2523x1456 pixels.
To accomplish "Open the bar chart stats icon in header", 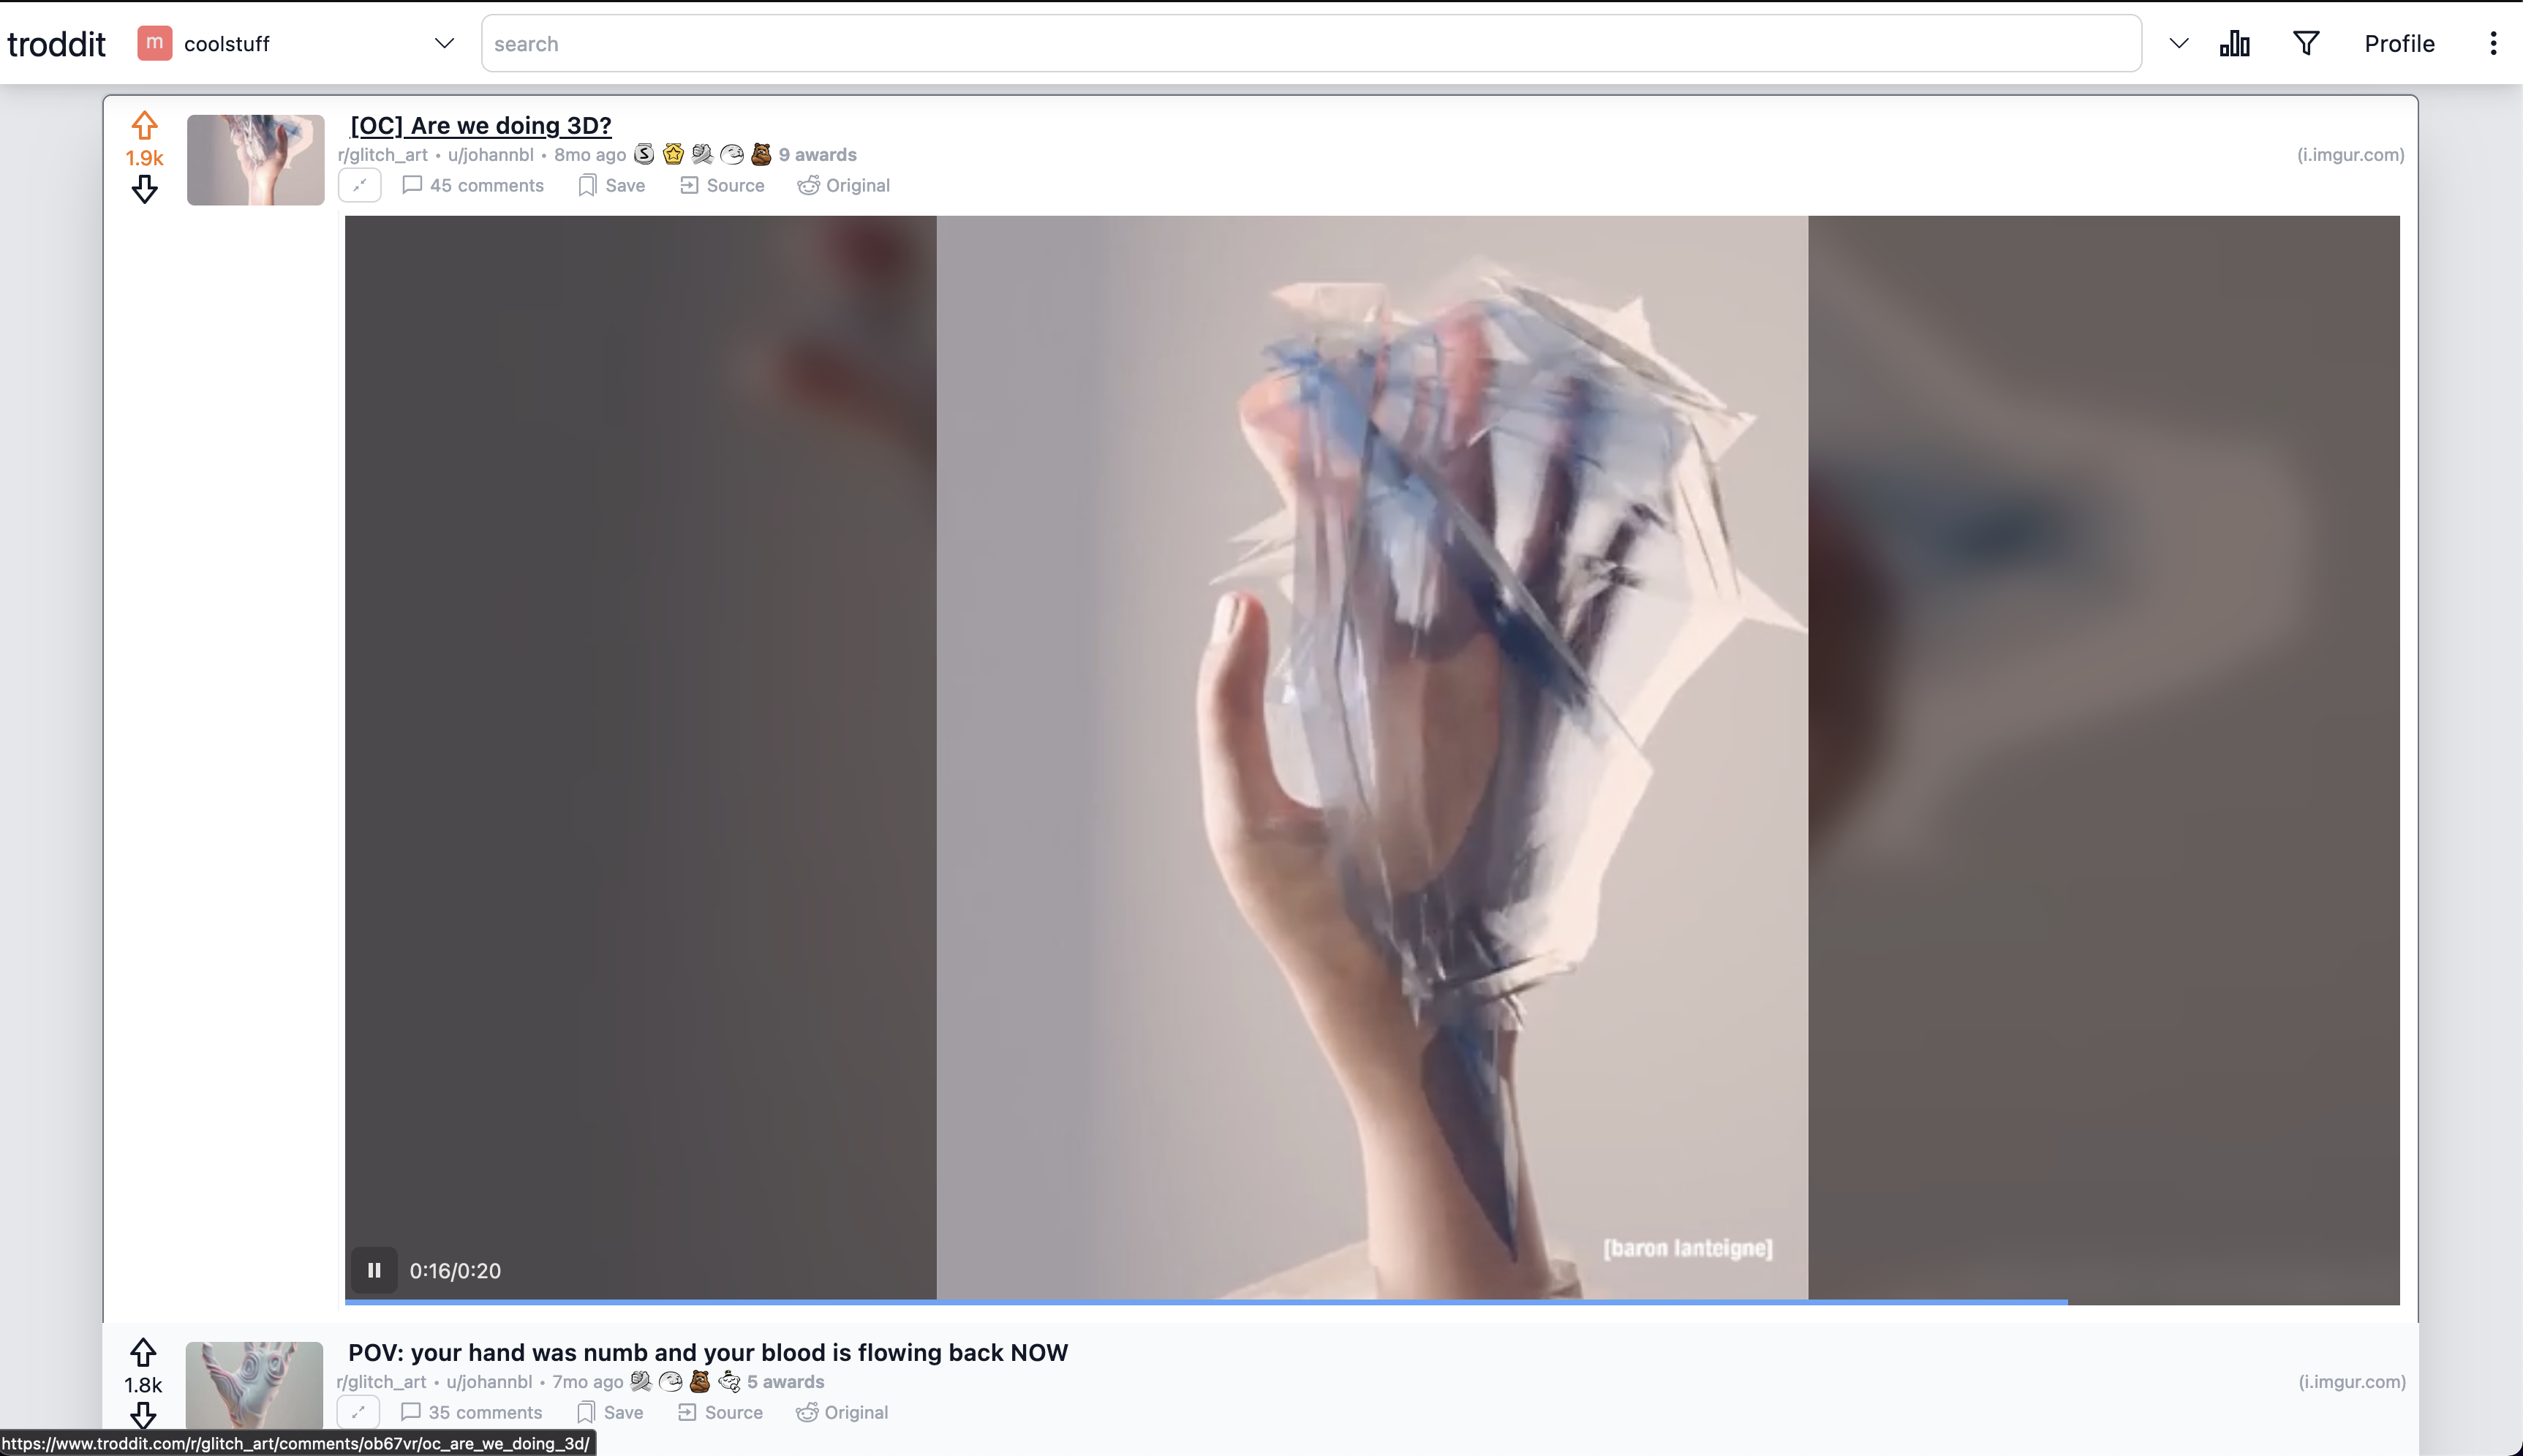I will coord(2234,43).
